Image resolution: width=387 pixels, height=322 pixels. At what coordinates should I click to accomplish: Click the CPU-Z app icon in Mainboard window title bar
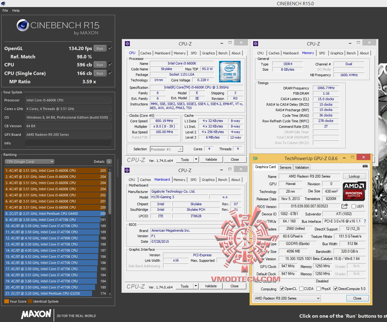point(127,170)
